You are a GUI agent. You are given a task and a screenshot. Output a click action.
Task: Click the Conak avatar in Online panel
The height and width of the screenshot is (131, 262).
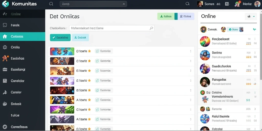[203, 29]
